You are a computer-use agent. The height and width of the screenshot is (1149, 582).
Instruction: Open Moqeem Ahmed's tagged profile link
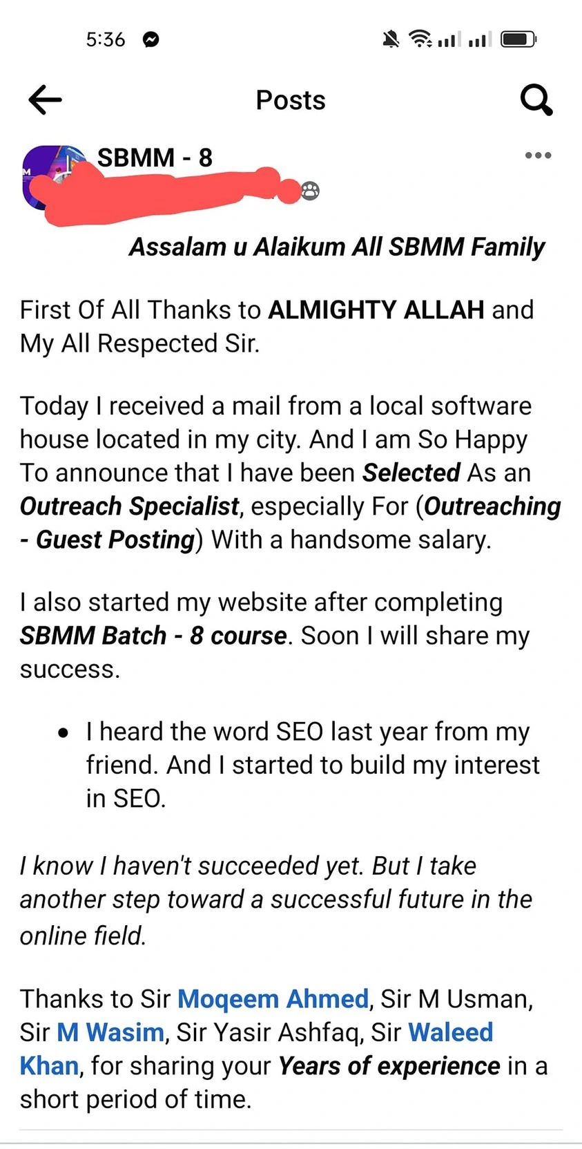pos(273,998)
